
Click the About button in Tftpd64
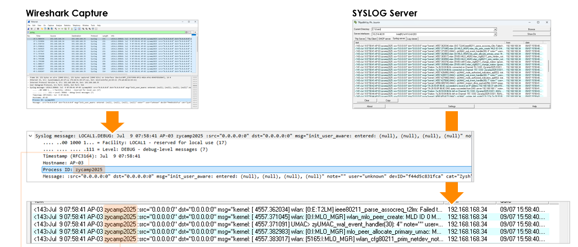tap(370, 107)
